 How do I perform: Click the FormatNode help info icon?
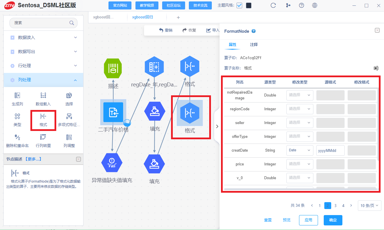click(x=253, y=31)
